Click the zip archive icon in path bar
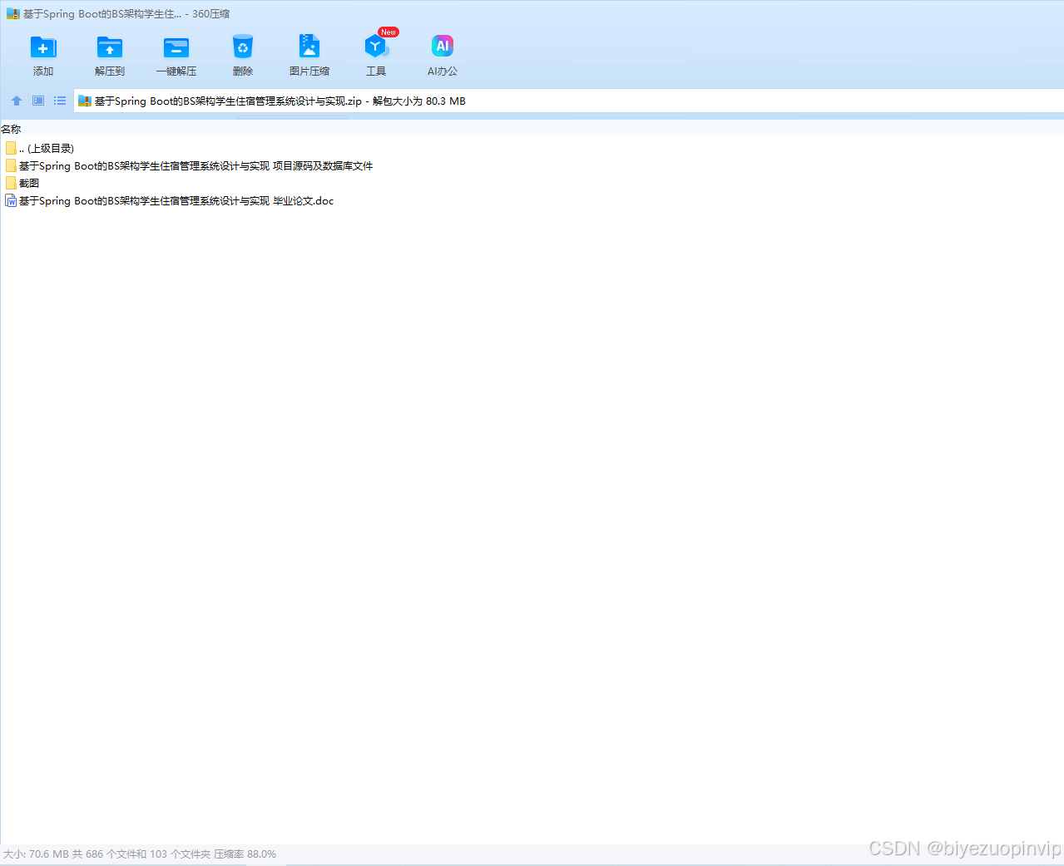Screen dimensions: 1064x866 [x=84, y=101]
